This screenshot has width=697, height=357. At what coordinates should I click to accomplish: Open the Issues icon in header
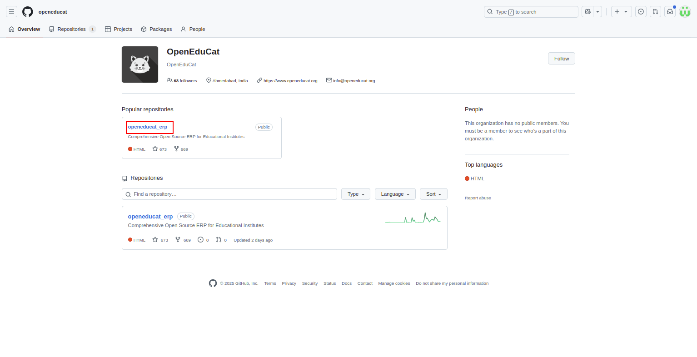coord(641,12)
